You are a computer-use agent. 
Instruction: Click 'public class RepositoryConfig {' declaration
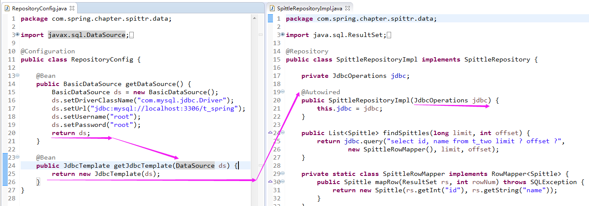point(81,59)
